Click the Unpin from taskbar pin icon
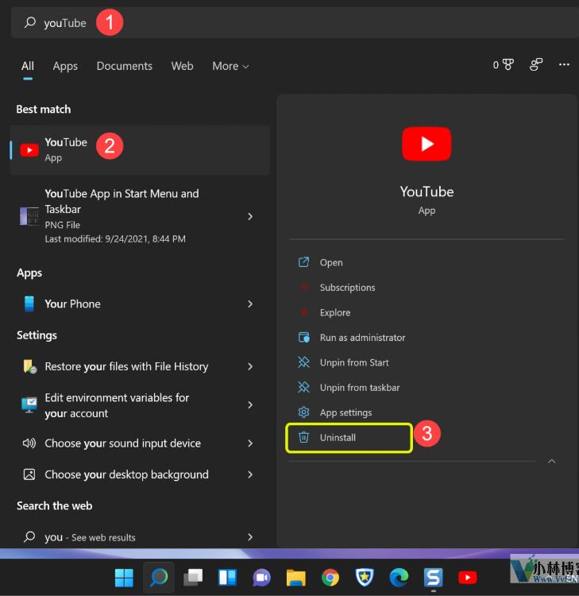579x596 pixels. point(303,387)
